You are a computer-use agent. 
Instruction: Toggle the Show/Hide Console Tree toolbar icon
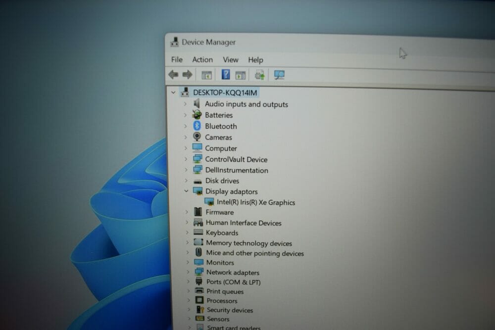(x=206, y=75)
